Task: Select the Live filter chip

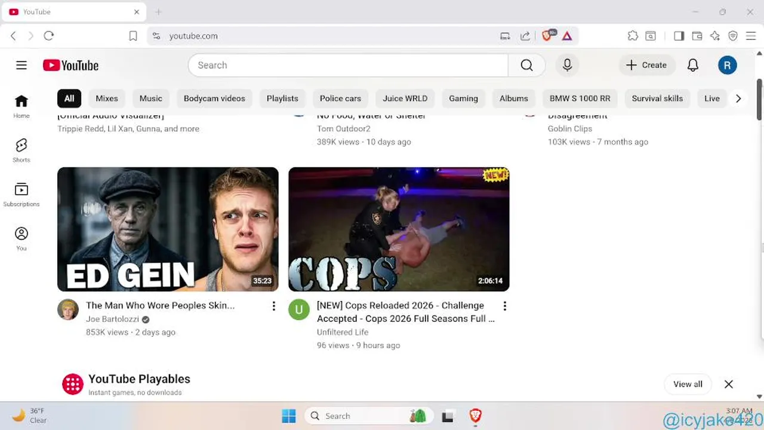Action: click(x=711, y=99)
